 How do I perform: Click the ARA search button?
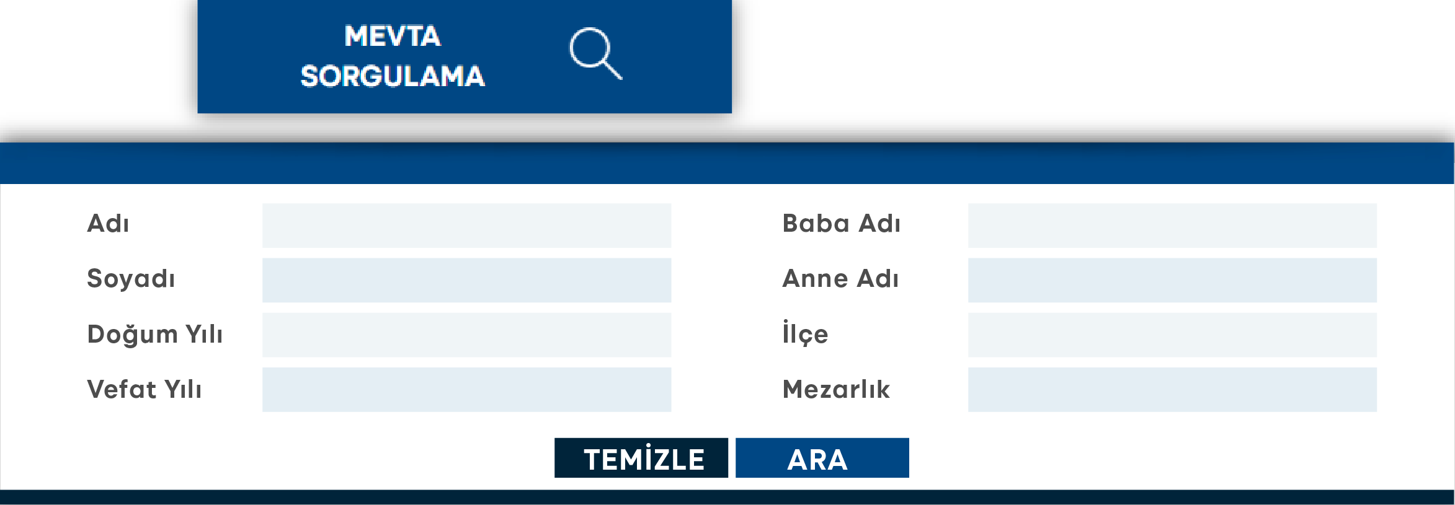tap(822, 459)
